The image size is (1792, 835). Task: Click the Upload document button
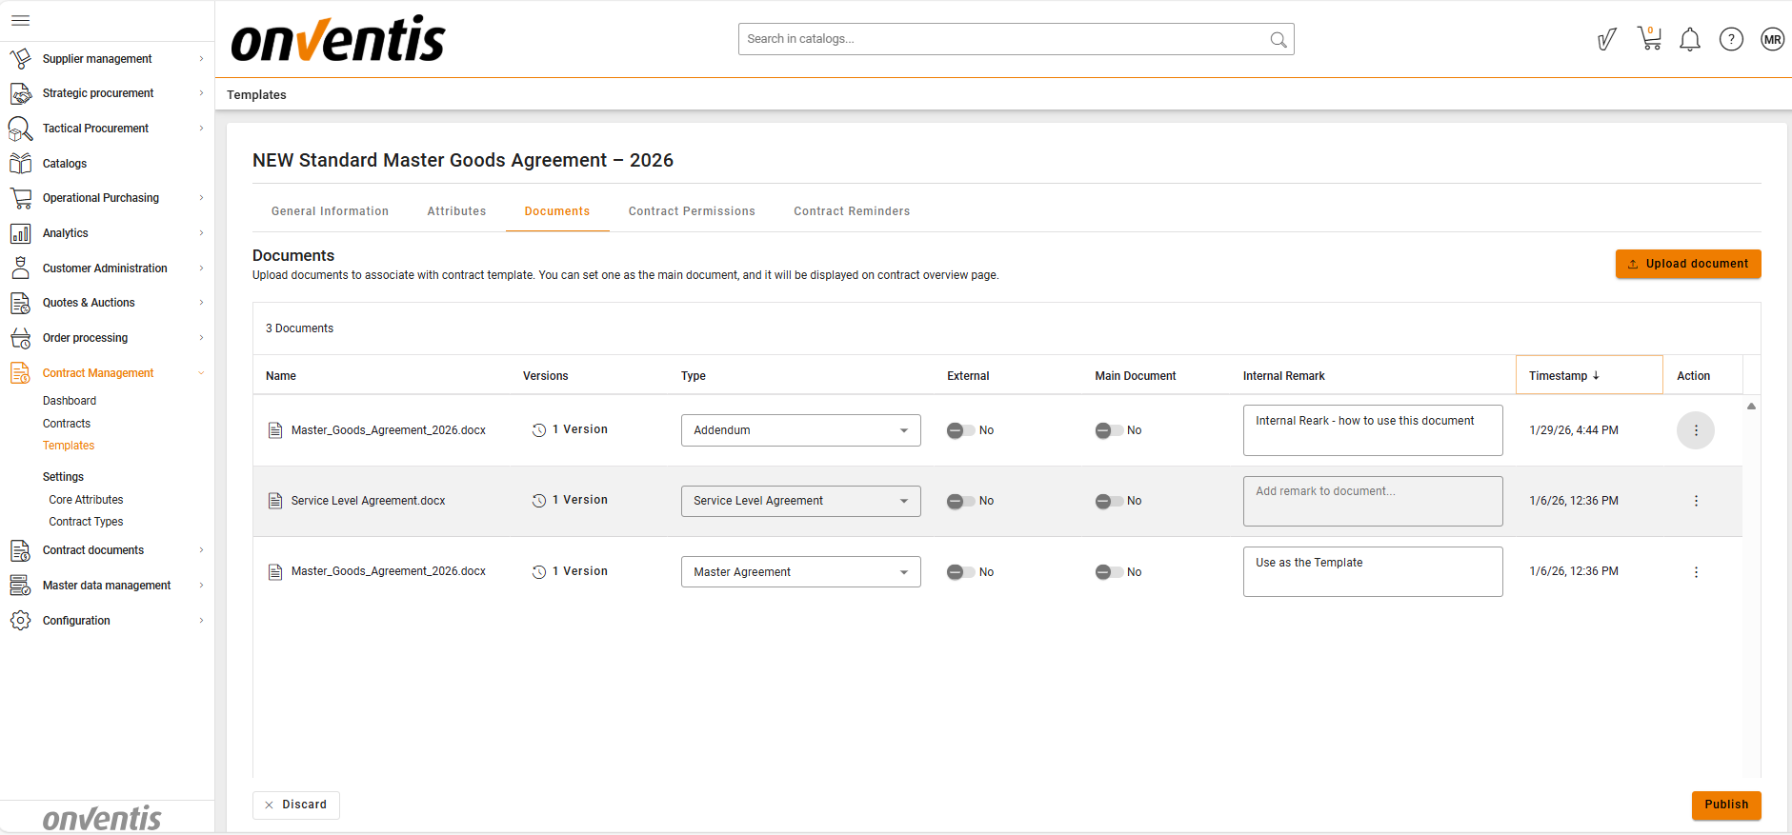pos(1687,264)
